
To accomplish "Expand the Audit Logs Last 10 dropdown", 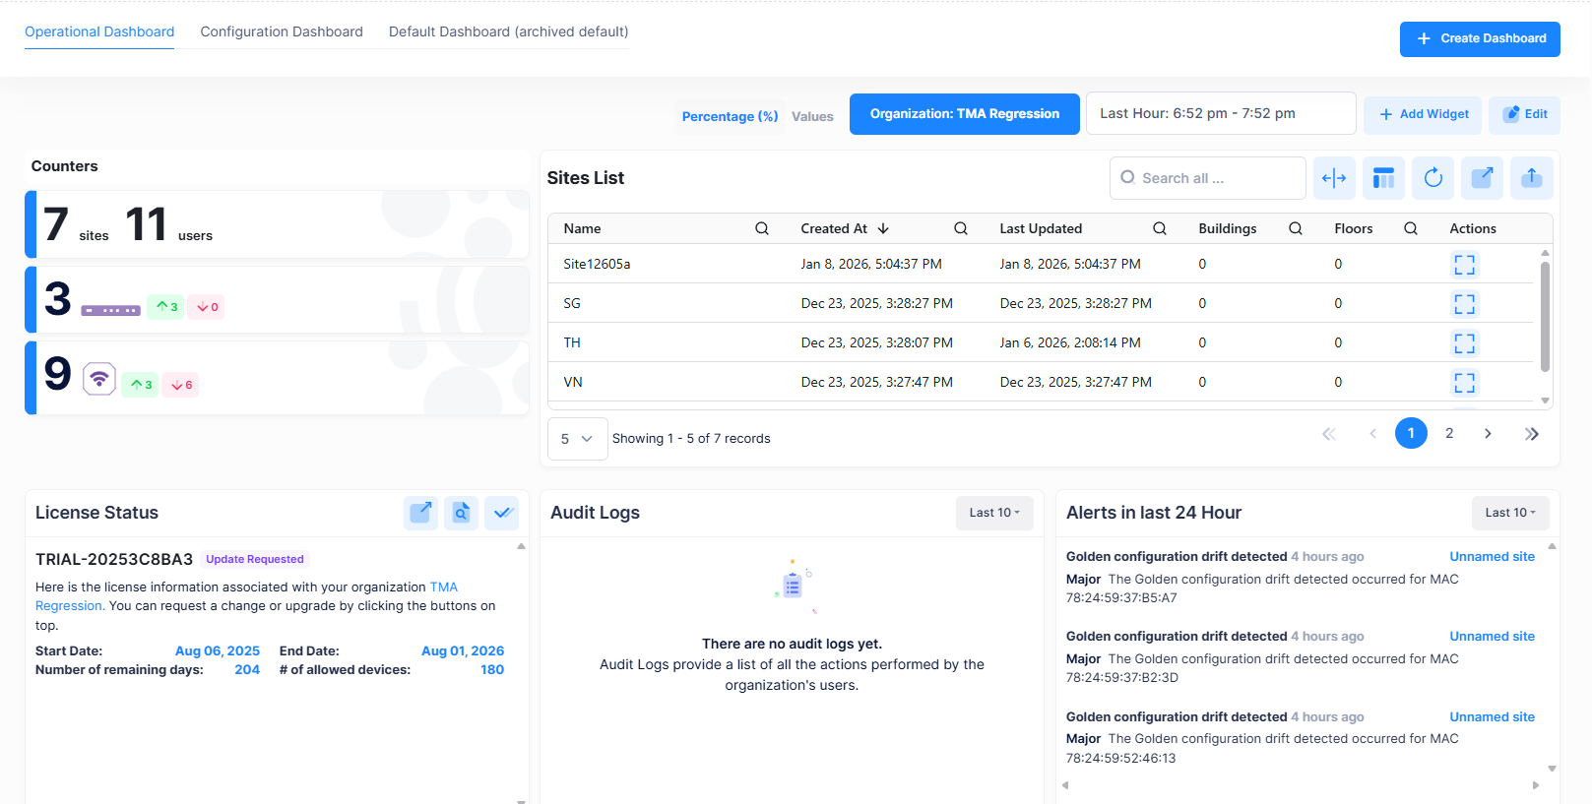I will 993,513.
